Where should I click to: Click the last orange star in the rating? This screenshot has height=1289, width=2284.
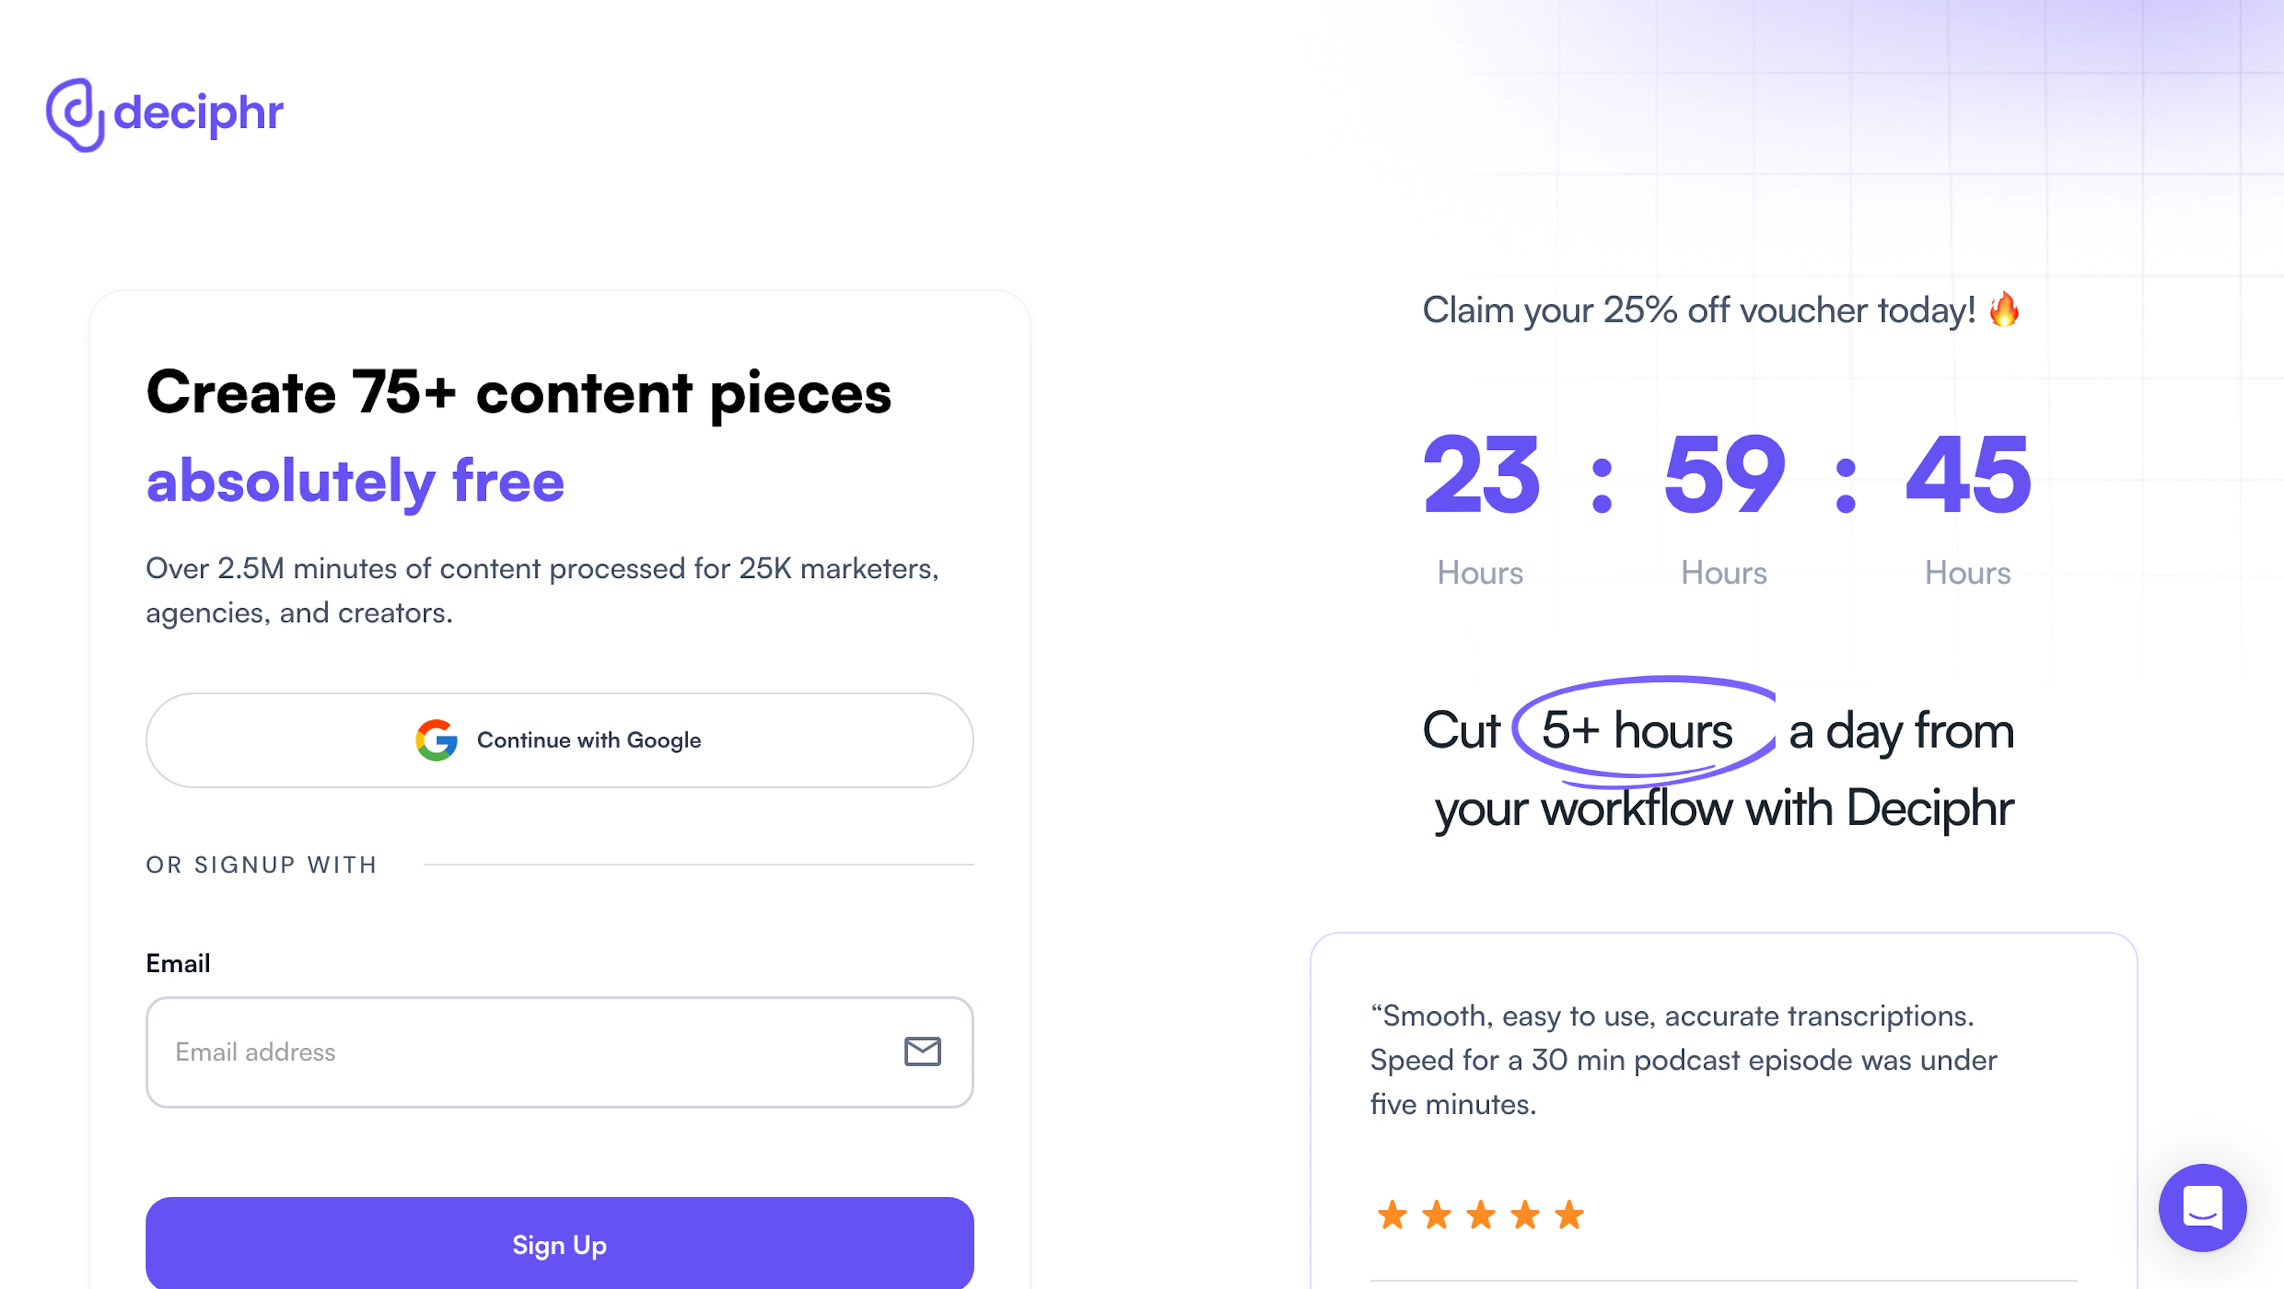click(1568, 1215)
